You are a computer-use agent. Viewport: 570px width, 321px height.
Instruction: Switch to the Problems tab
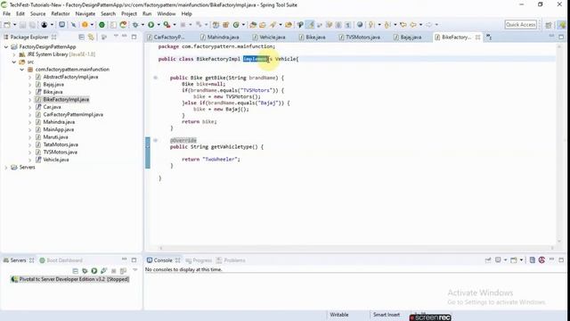(232, 260)
